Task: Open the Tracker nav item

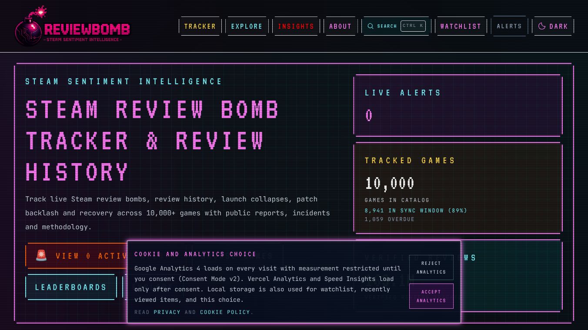Action: tap(200, 26)
